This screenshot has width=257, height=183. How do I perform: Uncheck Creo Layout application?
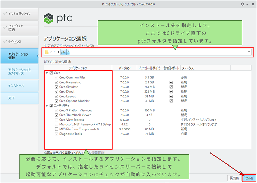click(x=57, y=96)
